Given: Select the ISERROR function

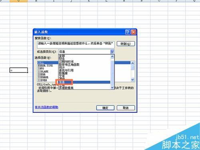Looking at the screenshot, I should coord(43,77).
